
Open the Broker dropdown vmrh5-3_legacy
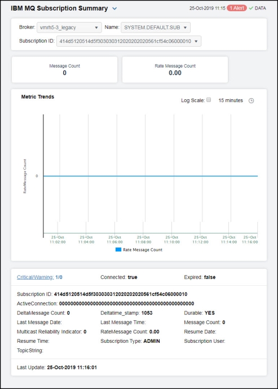click(69, 28)
